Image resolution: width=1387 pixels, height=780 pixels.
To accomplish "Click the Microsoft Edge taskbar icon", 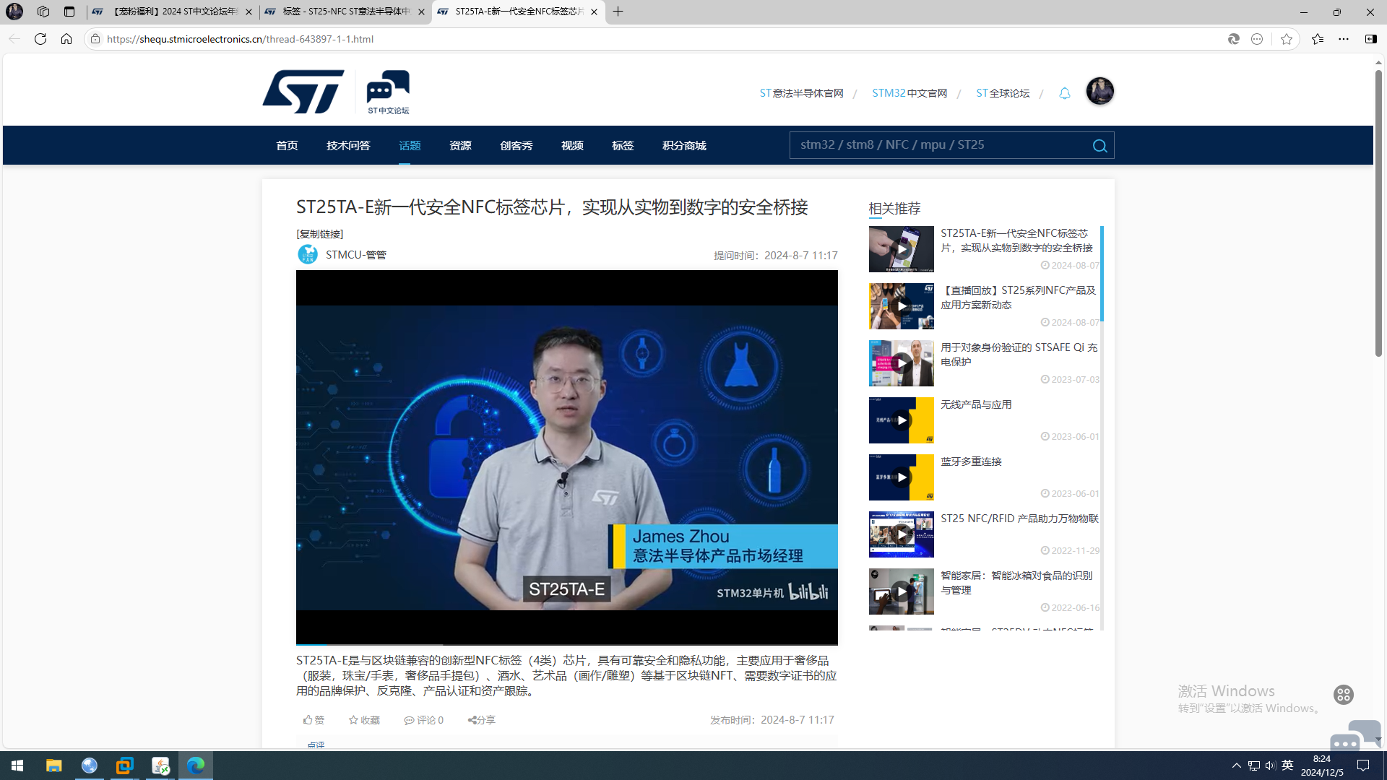I will pos(196,766).
